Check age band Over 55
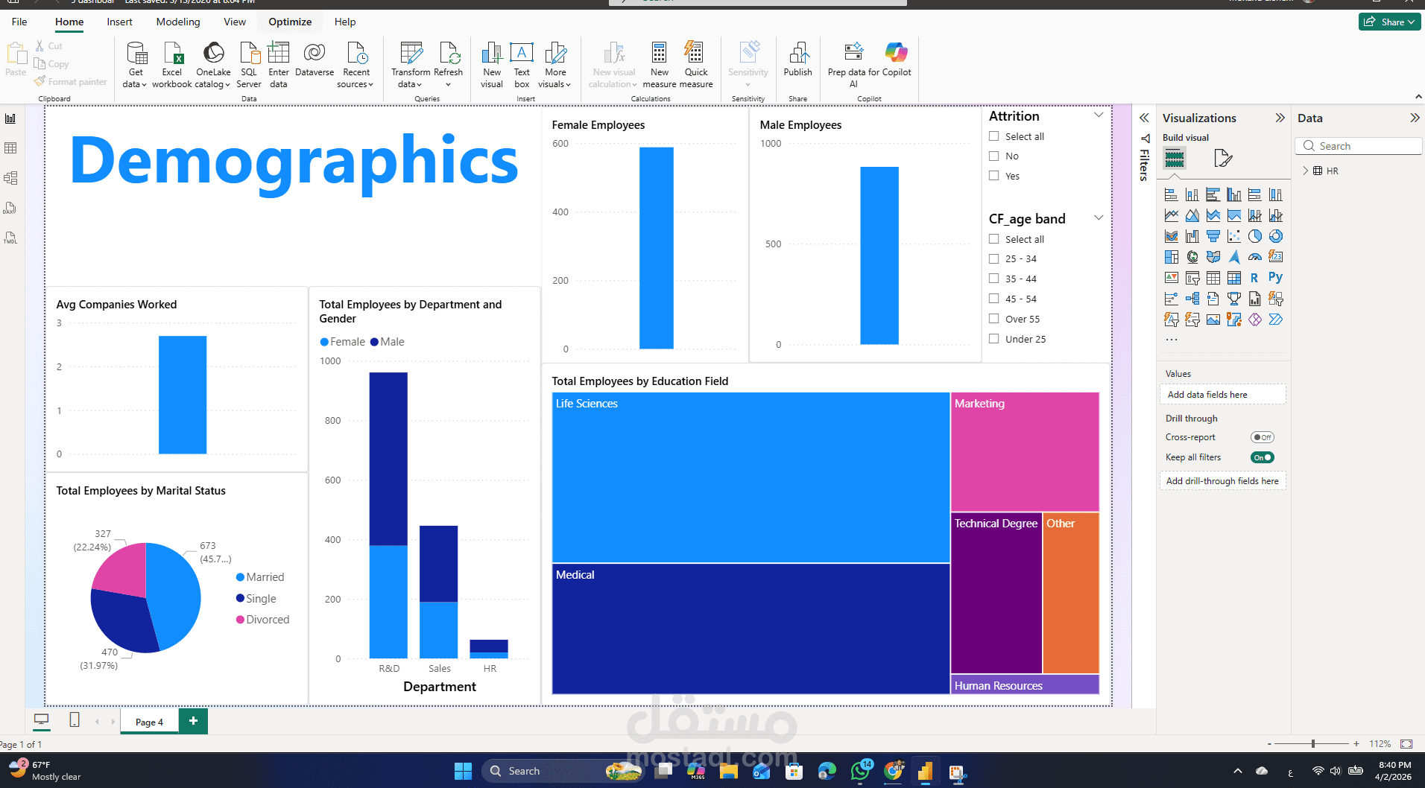Screen dimensions: 1425x788 [x=993, y=319]
